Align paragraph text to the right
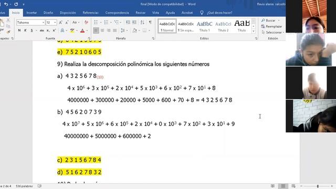The width and height of the screenshot is (336, 189). (x=109, y=30)
